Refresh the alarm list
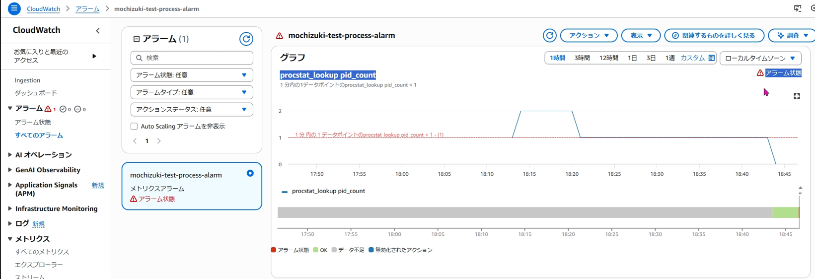 pos(246,39)
